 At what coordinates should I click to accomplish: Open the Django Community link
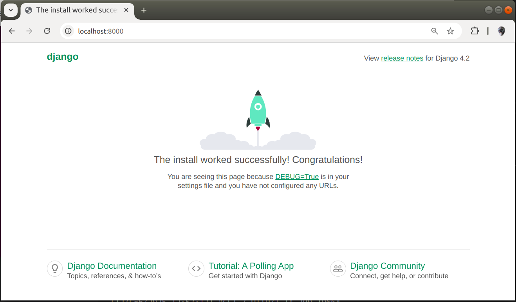pos(388,266)
